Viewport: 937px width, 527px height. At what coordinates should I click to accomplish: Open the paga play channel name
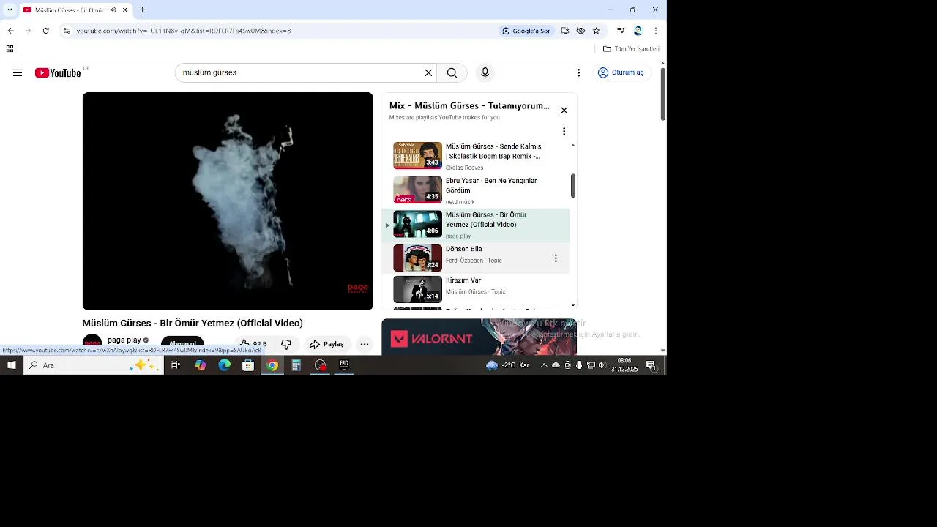click(x=124, y=340)
